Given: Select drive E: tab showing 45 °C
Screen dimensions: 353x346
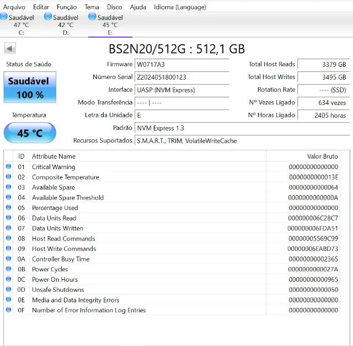Looking at the screenshot, I should tap(110, 24).
